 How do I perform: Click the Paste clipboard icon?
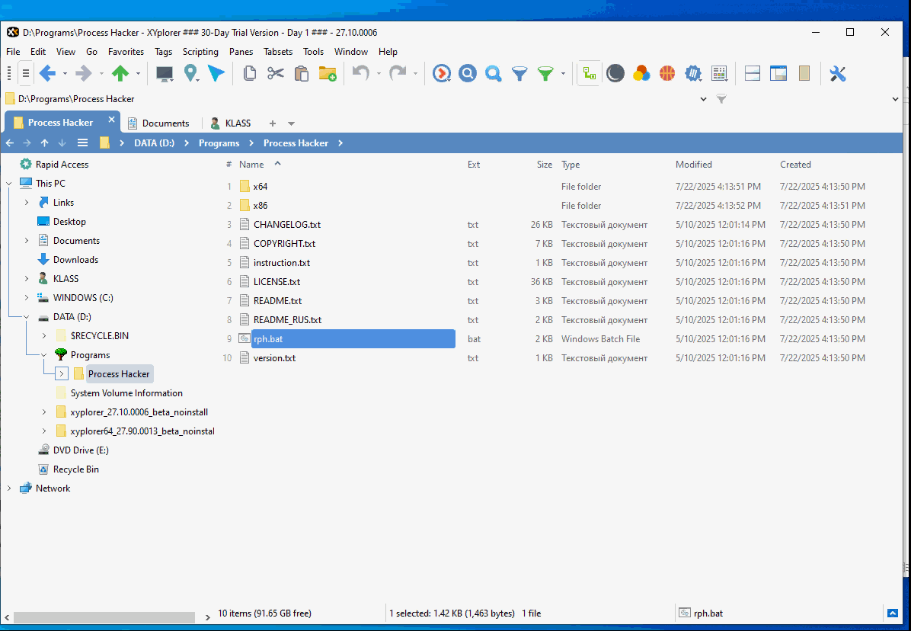coord(302,74)
